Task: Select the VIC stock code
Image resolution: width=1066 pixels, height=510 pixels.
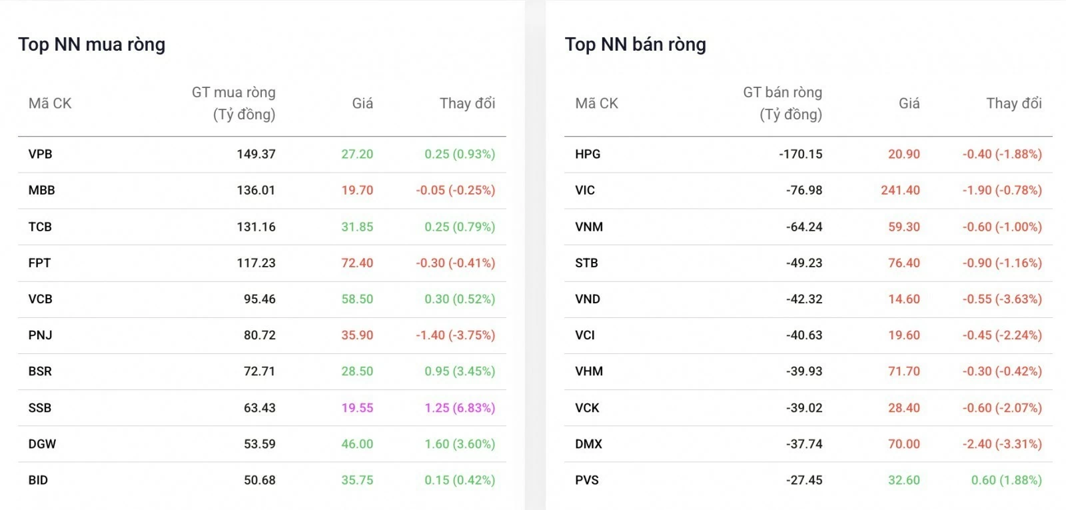Action: click(585, 190)
